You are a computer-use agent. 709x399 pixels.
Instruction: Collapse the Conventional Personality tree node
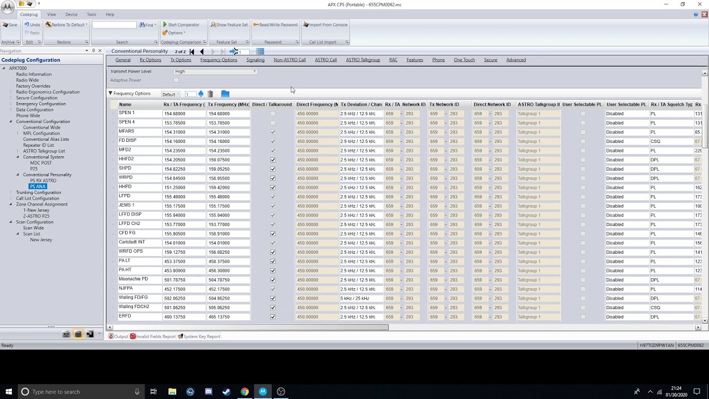click(18, 175)
